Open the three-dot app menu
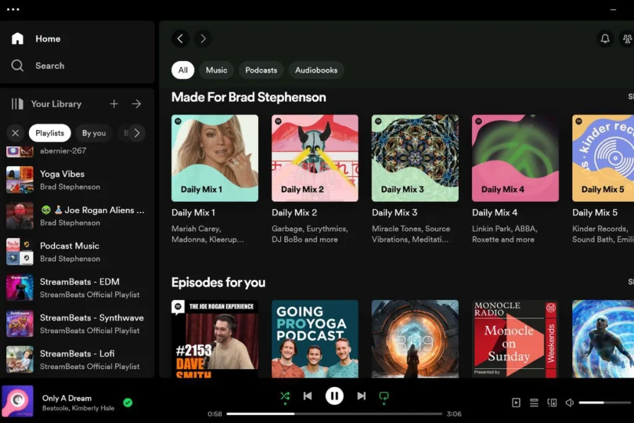 (x=13, y=9)
